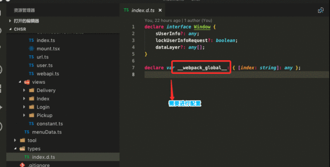
Task: Expand the tool folder
Action: (x=15, y=140)
